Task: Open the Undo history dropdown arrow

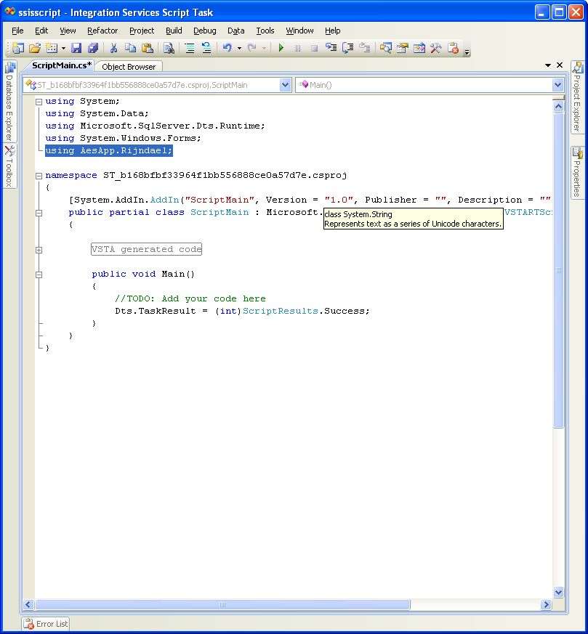Action: pyautogui.click(x=239, y=48)
